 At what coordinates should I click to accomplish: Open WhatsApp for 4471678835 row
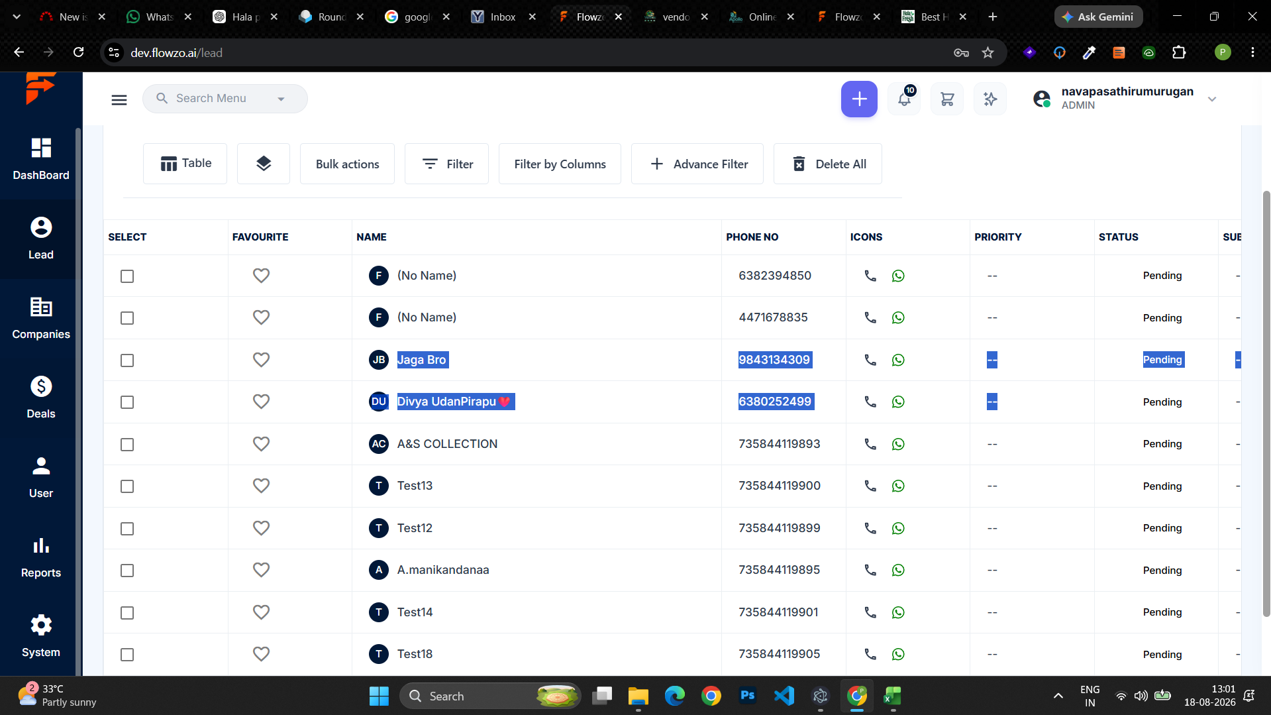(x=898, y=317)
